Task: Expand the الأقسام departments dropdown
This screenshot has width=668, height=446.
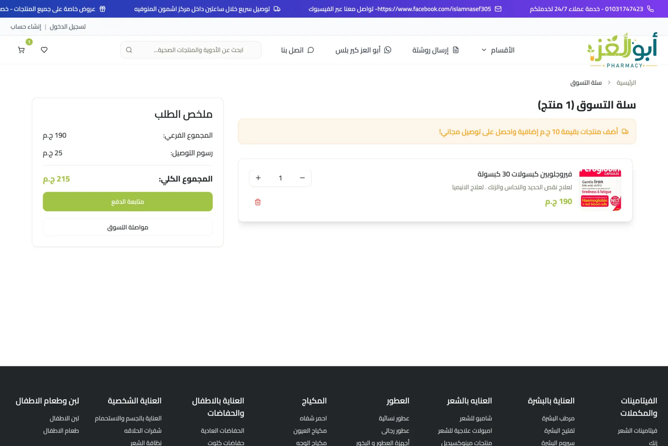Action: tap(498, 50)
